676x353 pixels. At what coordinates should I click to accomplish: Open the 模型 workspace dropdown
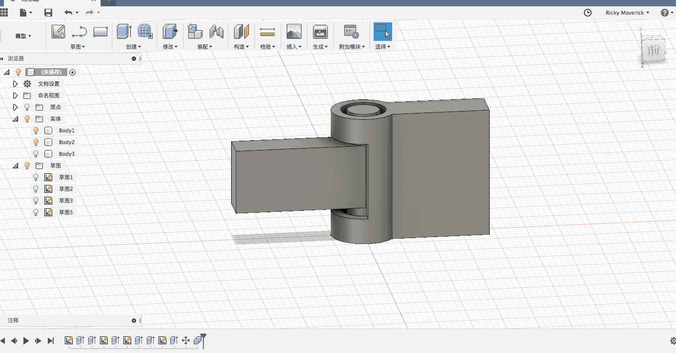click(23, 36)
